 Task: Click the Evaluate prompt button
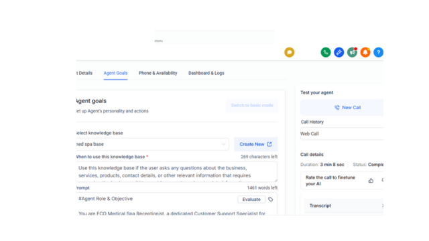point(251,199)
